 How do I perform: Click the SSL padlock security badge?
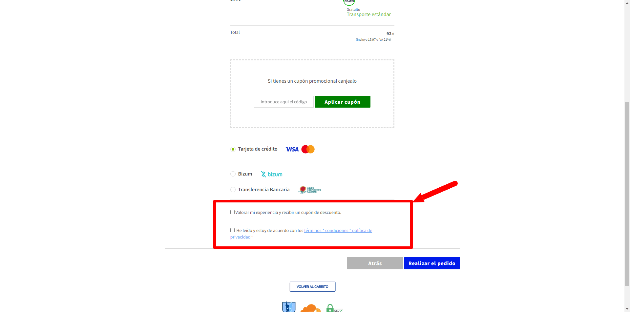[335, 308]
